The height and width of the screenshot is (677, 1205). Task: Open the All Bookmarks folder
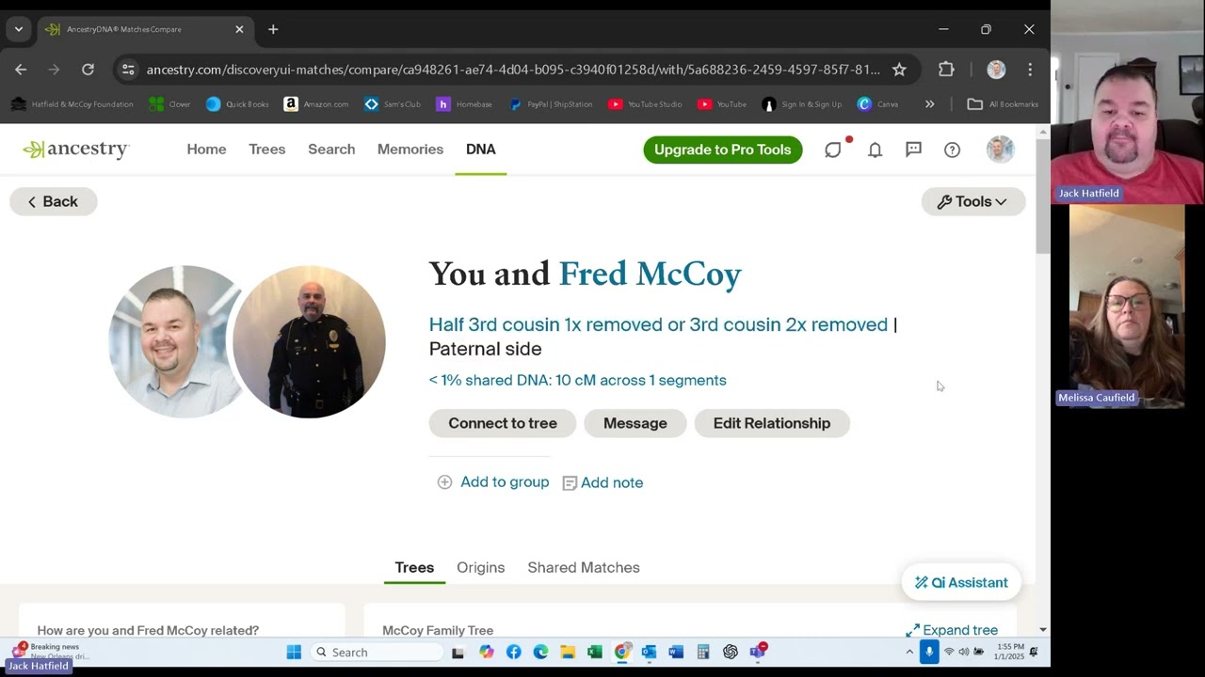pyautogui.click(x=1003, y=104)
